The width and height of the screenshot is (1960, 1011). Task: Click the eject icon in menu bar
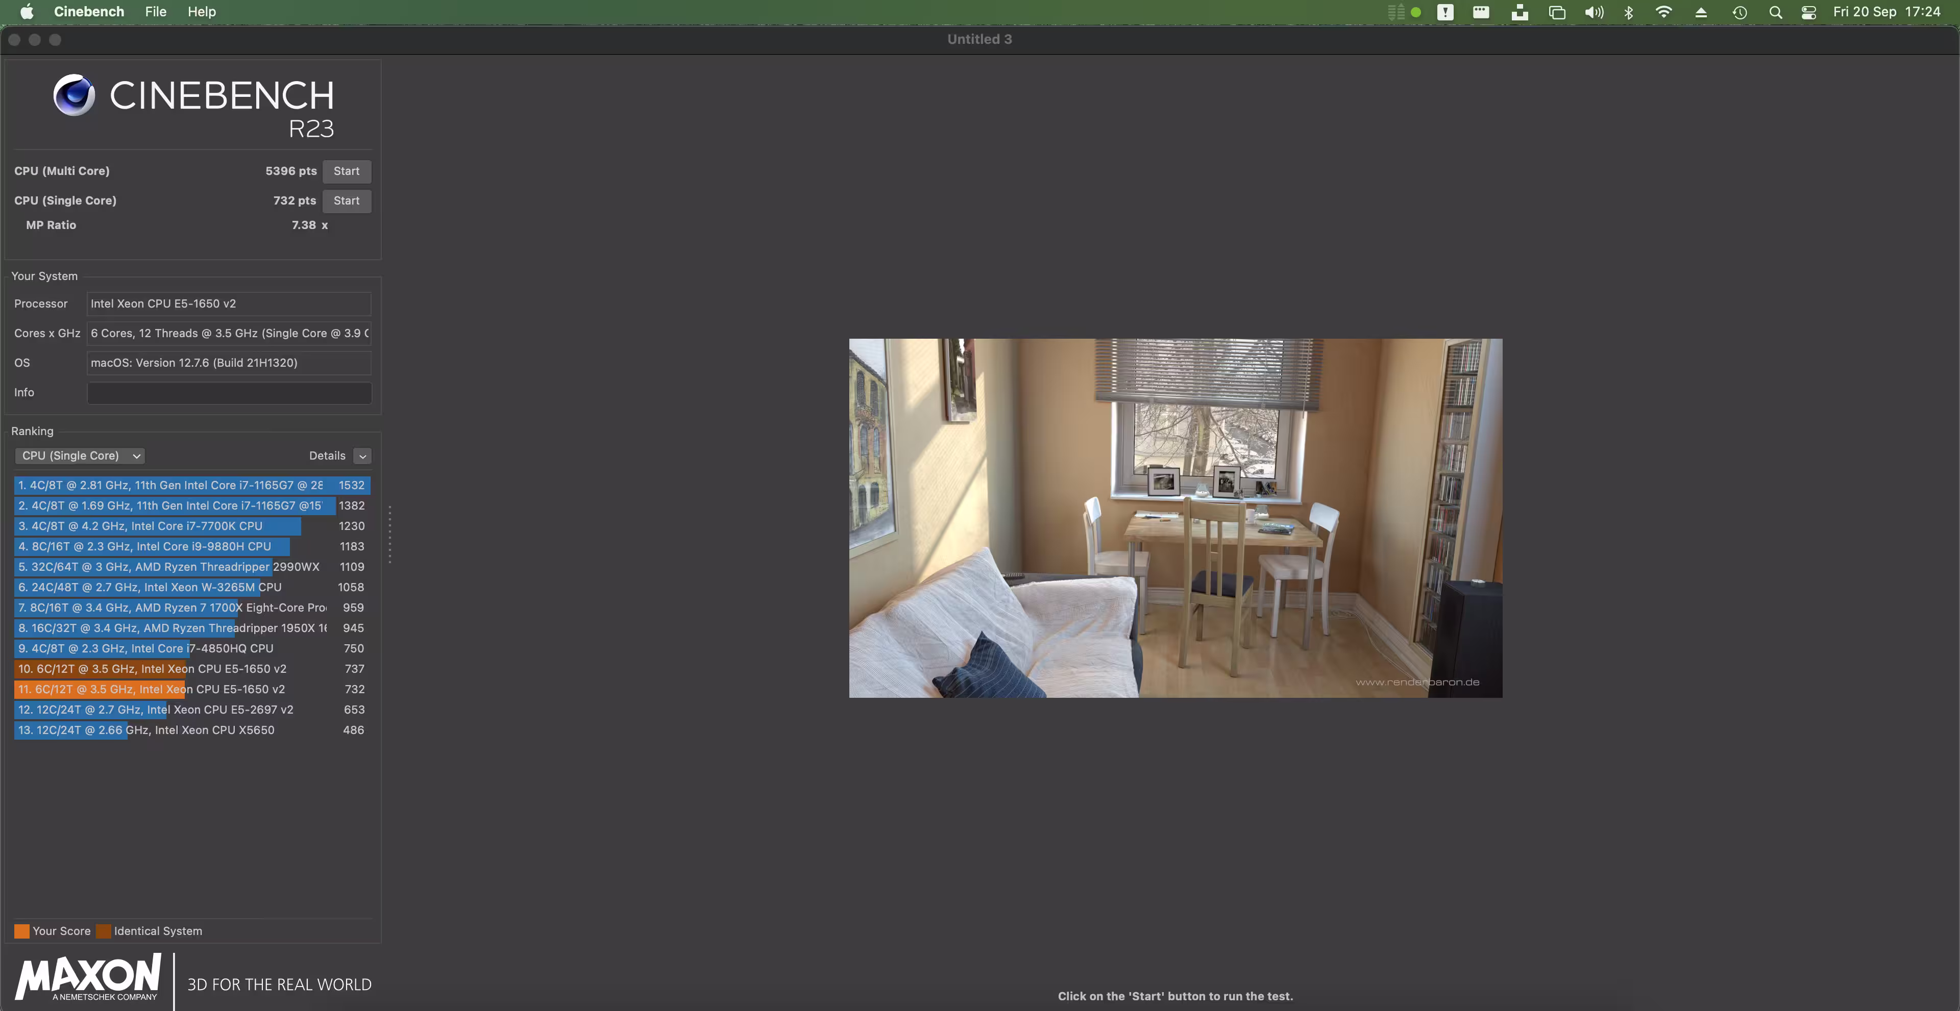coord(1701,12)
